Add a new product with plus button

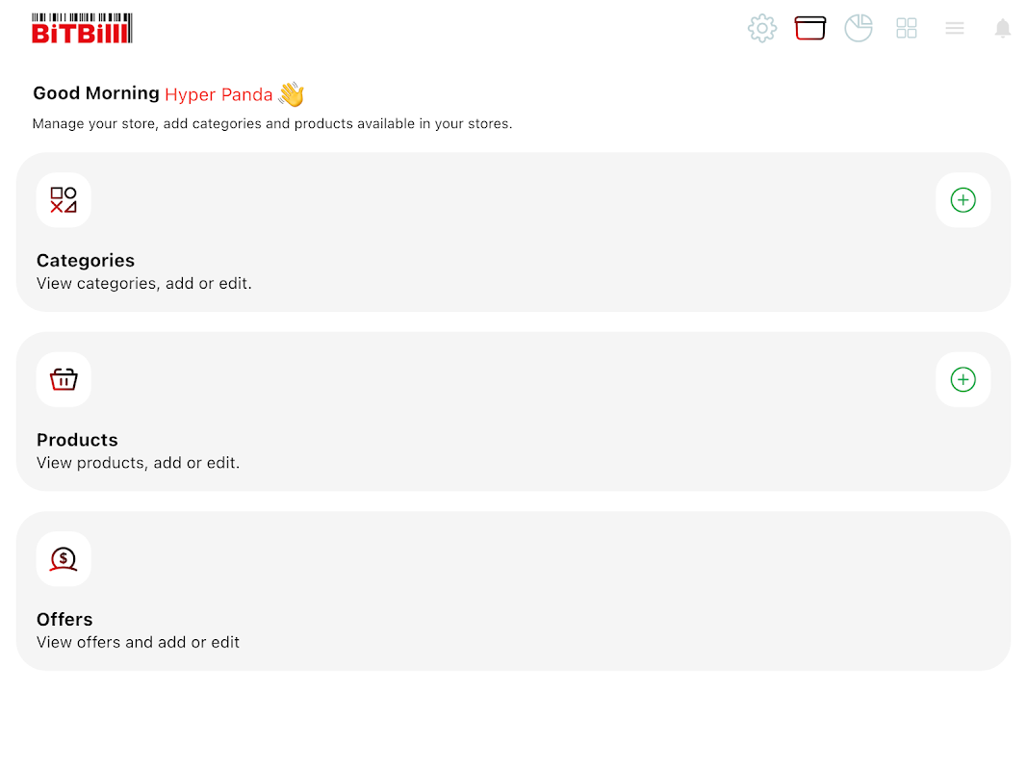point(963,379)
